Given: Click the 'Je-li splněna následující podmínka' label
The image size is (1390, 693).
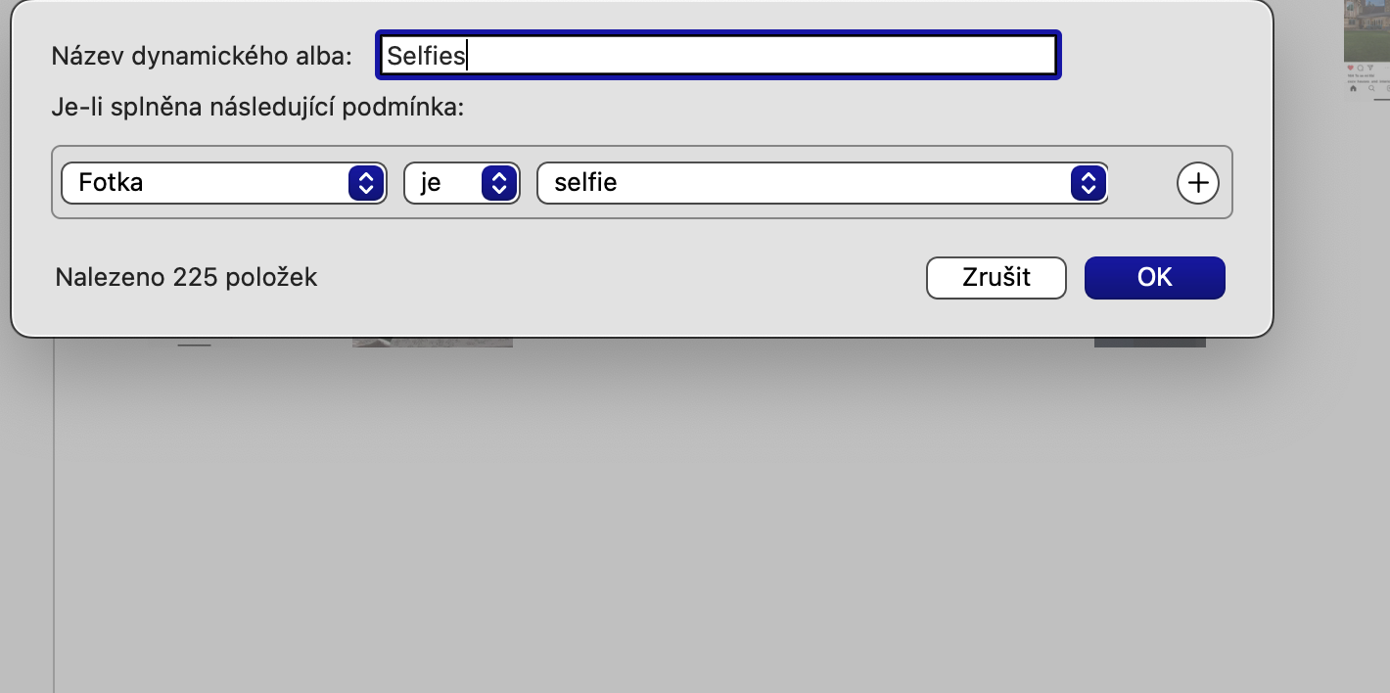Looking at the screenshot, I should (x=257, y=107).
